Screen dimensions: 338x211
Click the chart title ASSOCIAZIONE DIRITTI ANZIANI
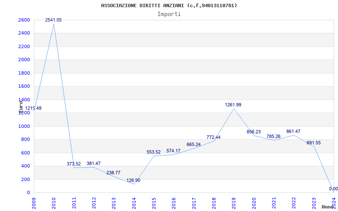[x=169, y=5]
